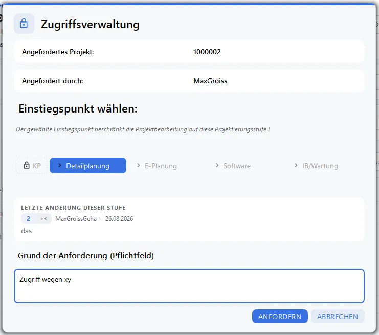Click the MaxGroissGeha last change author

click(76, 219)
